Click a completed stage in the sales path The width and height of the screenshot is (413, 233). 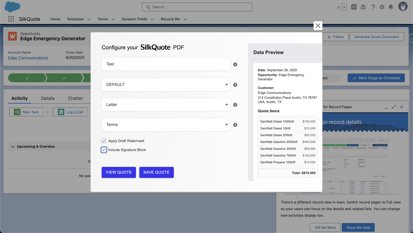27,78
